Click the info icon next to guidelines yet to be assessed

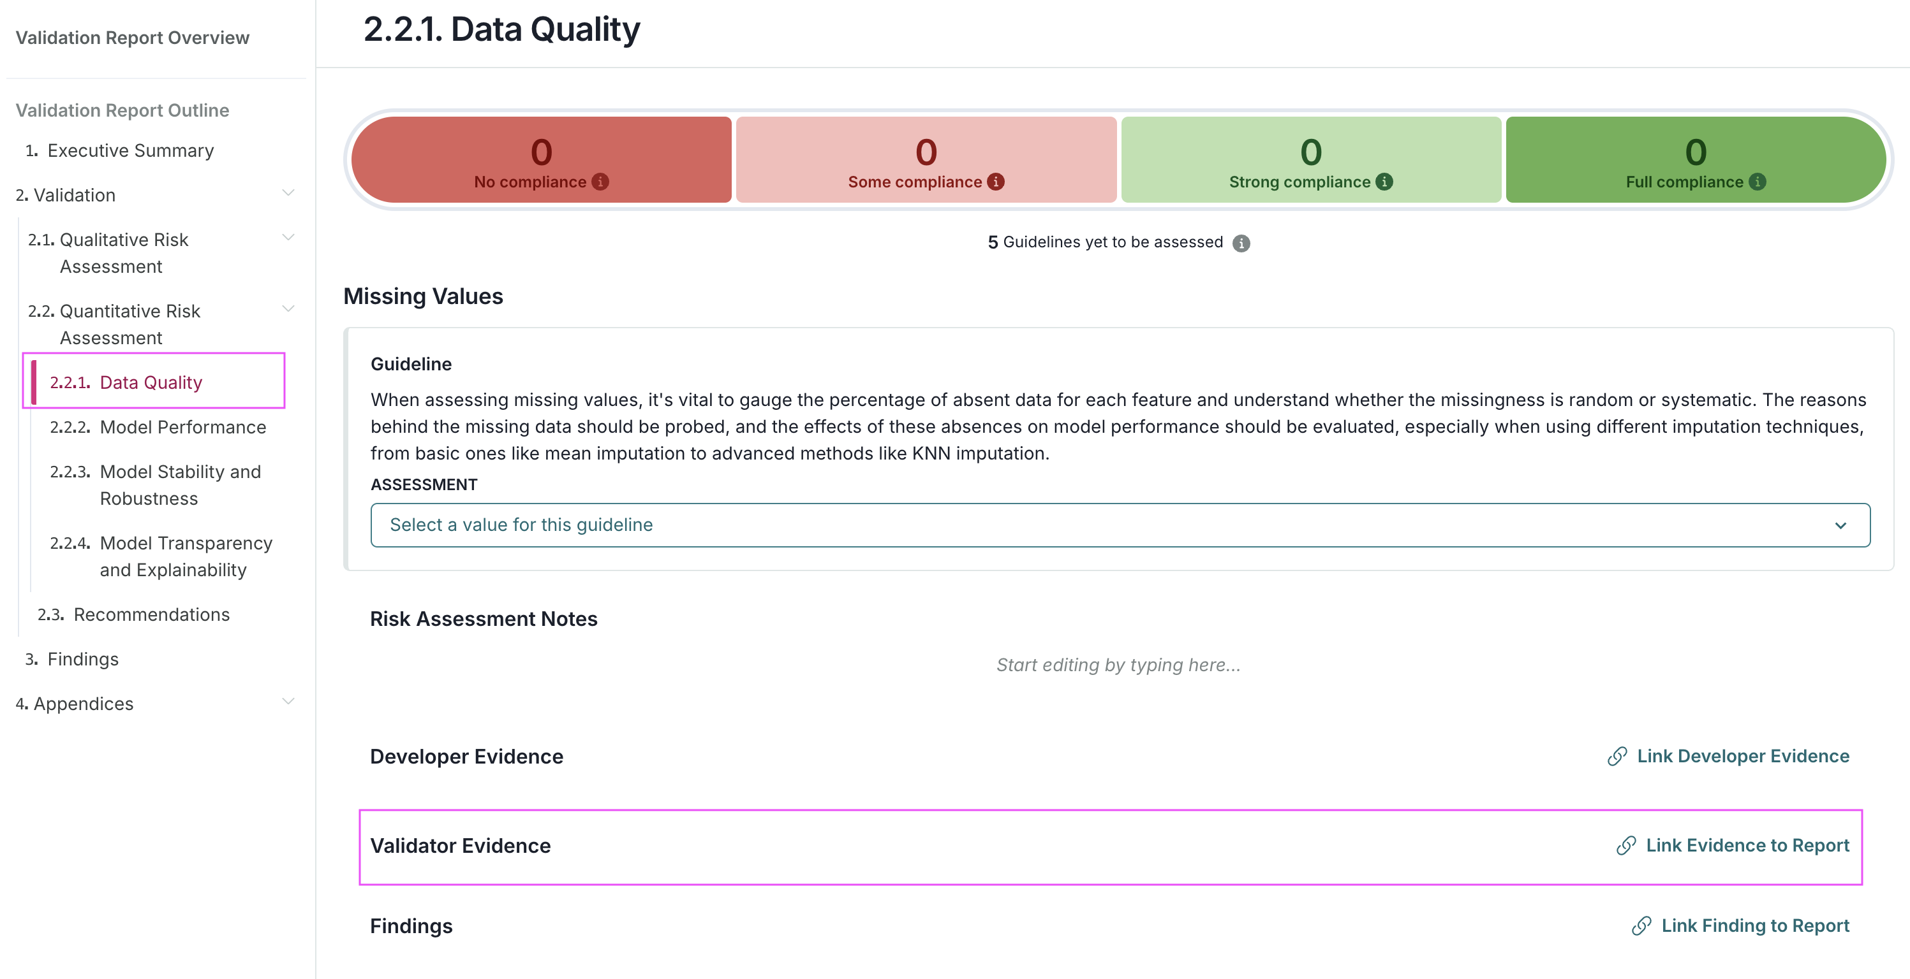click(1243, 242)
